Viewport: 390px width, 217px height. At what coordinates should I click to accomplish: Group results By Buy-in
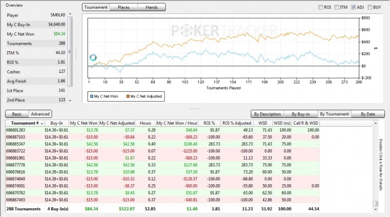(x=301, y=114)
